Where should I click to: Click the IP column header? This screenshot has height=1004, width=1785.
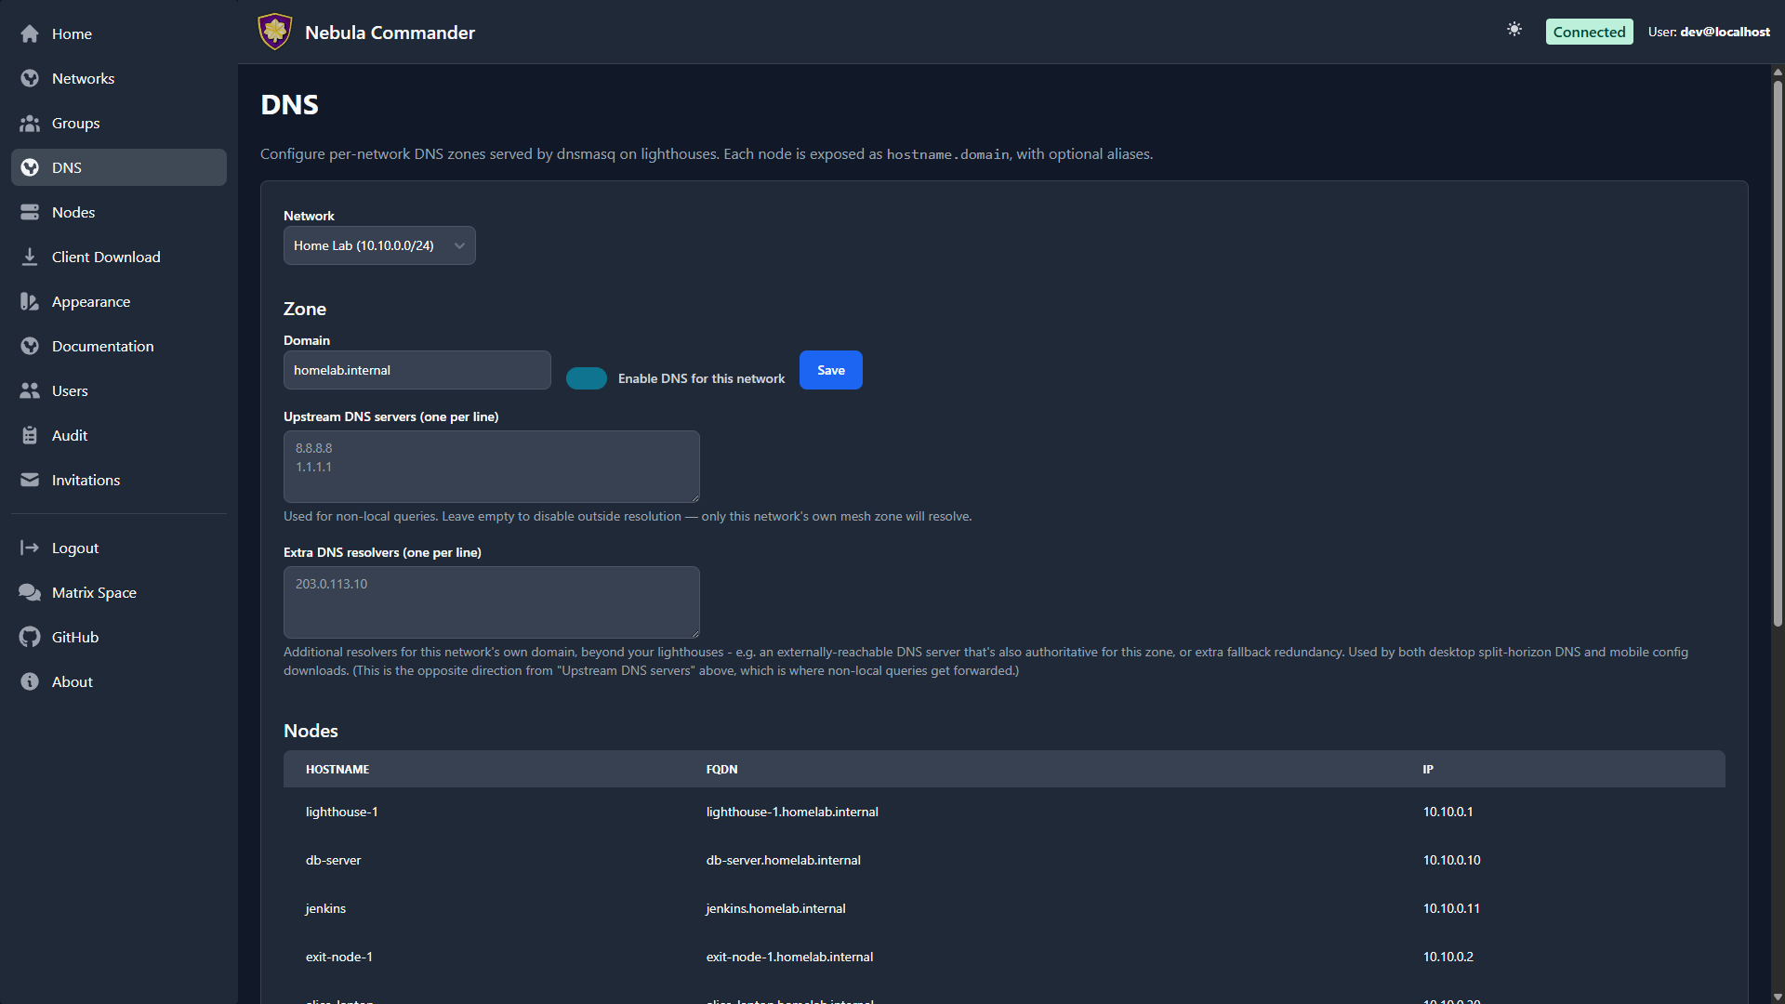click(x=1428, y=769)
